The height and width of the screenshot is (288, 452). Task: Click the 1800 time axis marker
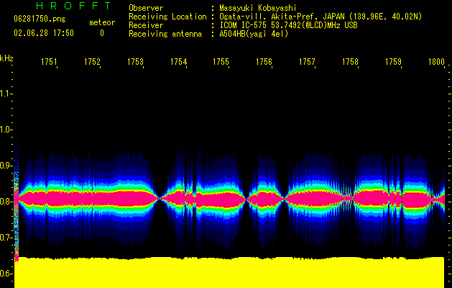436,62
